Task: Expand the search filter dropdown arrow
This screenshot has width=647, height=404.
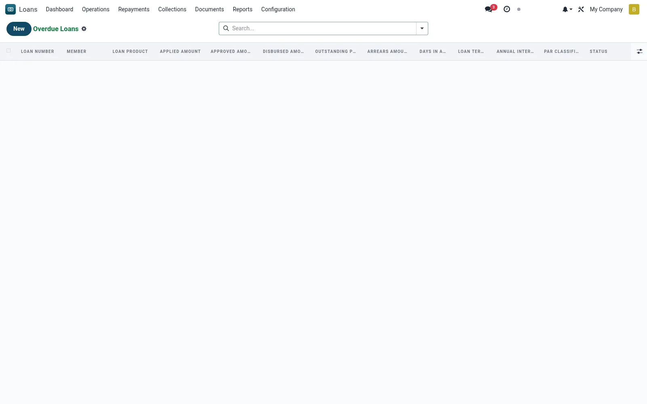Action: point(422,28)
